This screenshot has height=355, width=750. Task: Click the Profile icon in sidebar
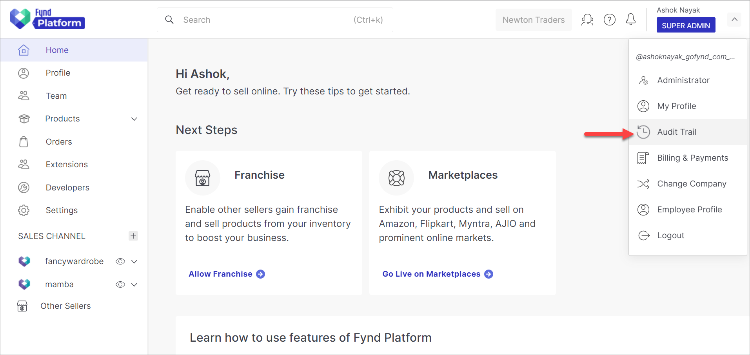(24, 73)
